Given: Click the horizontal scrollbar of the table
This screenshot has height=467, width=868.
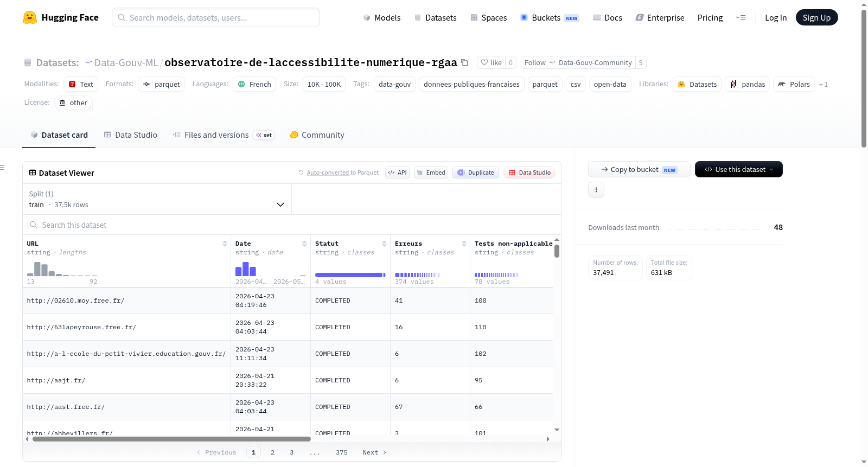Looking at the screenshot, I should (x=171, y=439).
